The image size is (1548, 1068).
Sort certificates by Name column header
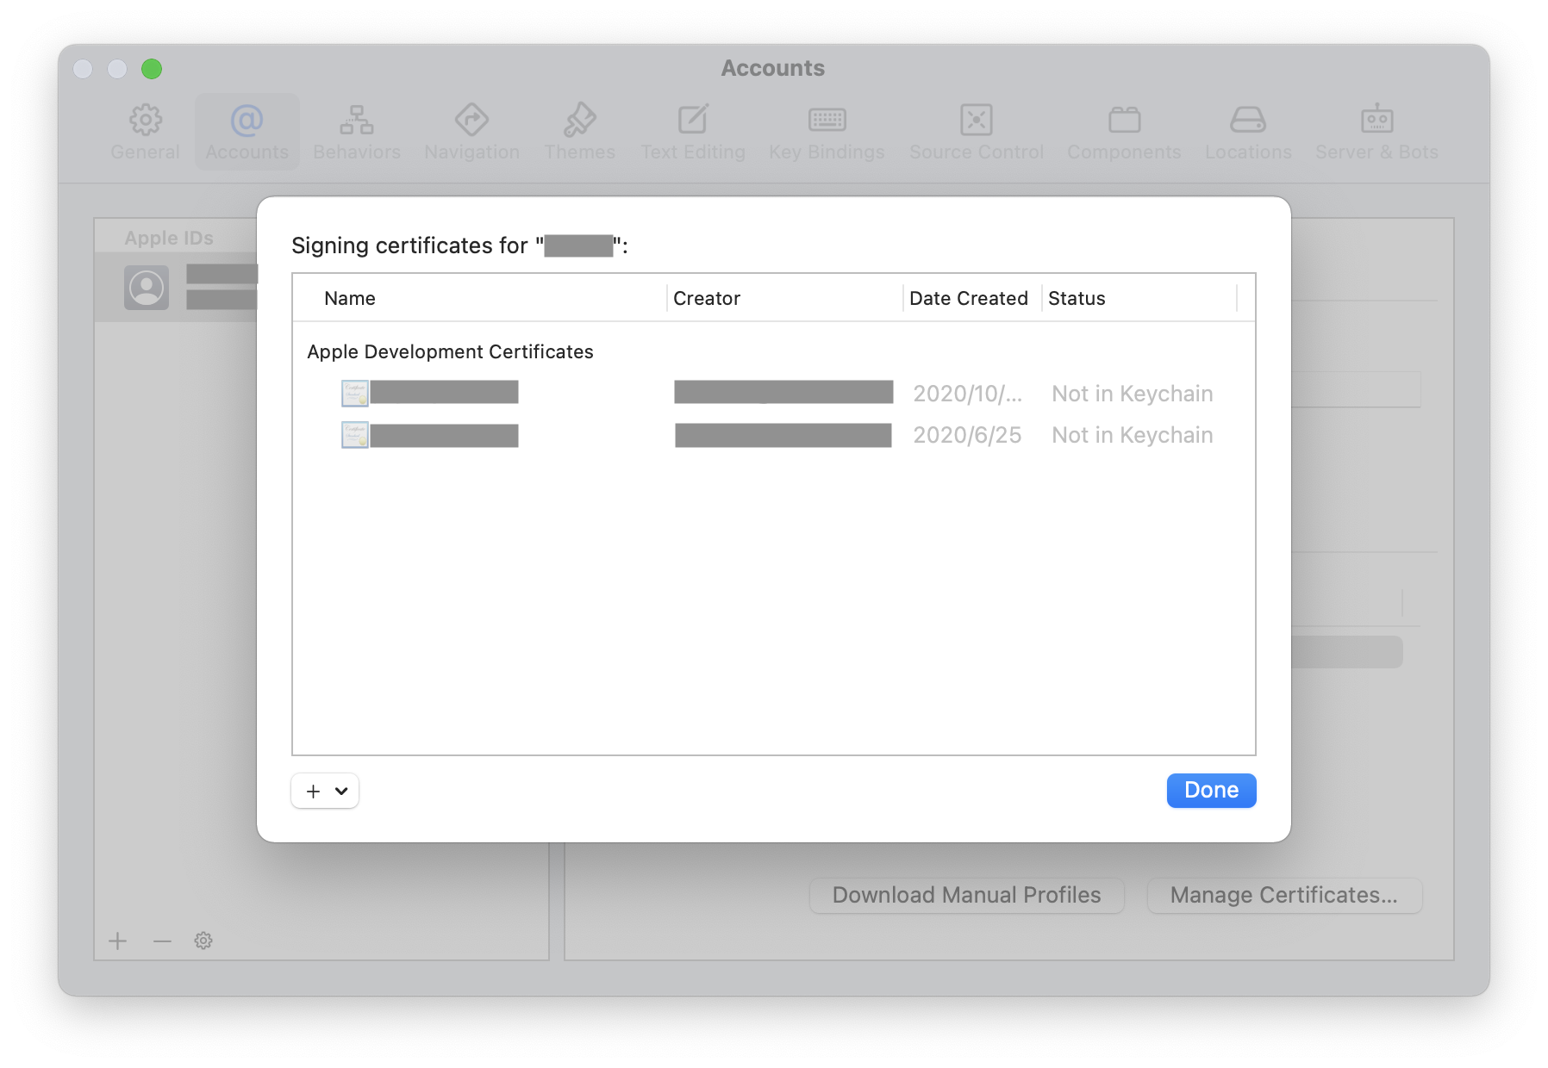pyautogui.click(x=350, y=299)
